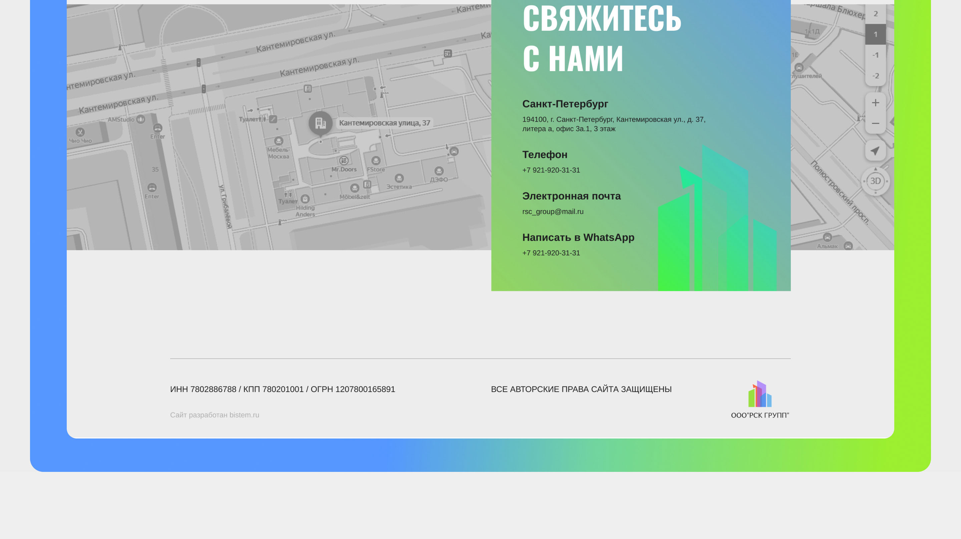Viewport: 961px width, 539px height.
Task: Click the Кантемировская улица, 37 building marker
Action: click(x=320, y=123)
